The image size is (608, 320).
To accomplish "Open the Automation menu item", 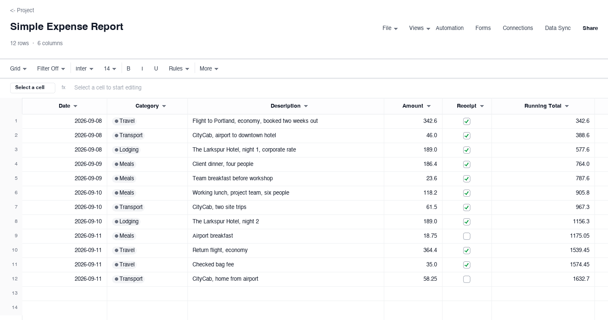I will click(x=450, y=28).
